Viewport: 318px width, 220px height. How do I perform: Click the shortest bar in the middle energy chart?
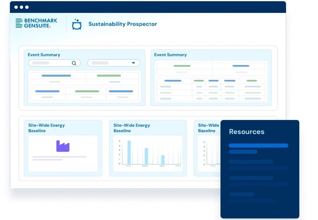point(163,159)
